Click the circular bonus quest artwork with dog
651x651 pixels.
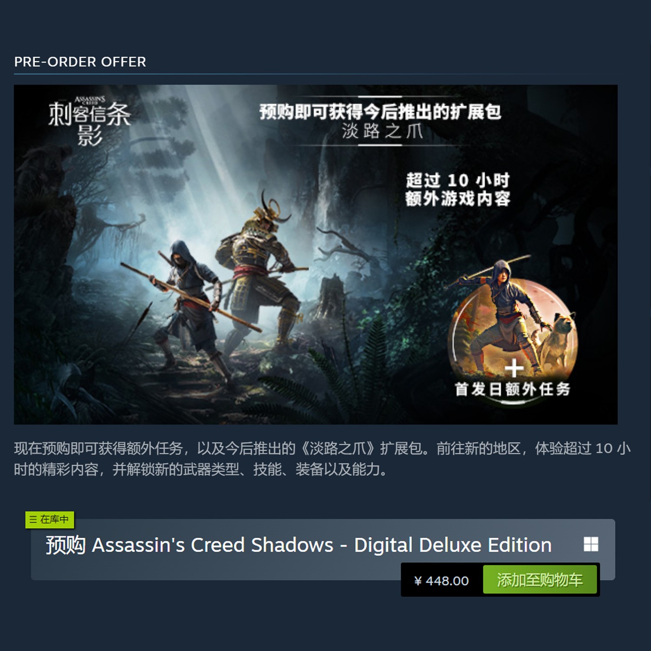tap(512, 328)
